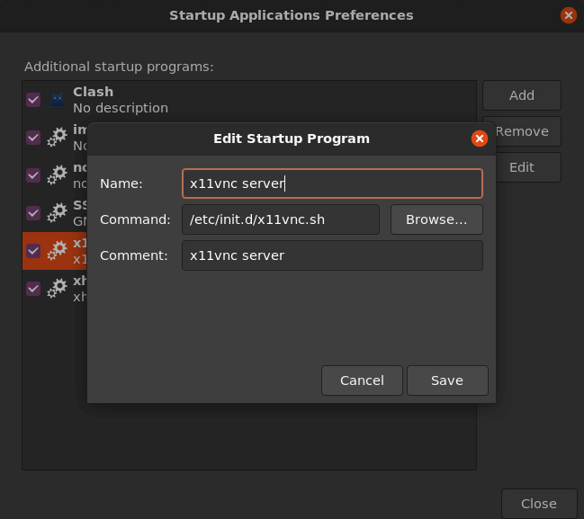
Task: Toggle the checkbox of the second startup entry
Action: point(33,138)
